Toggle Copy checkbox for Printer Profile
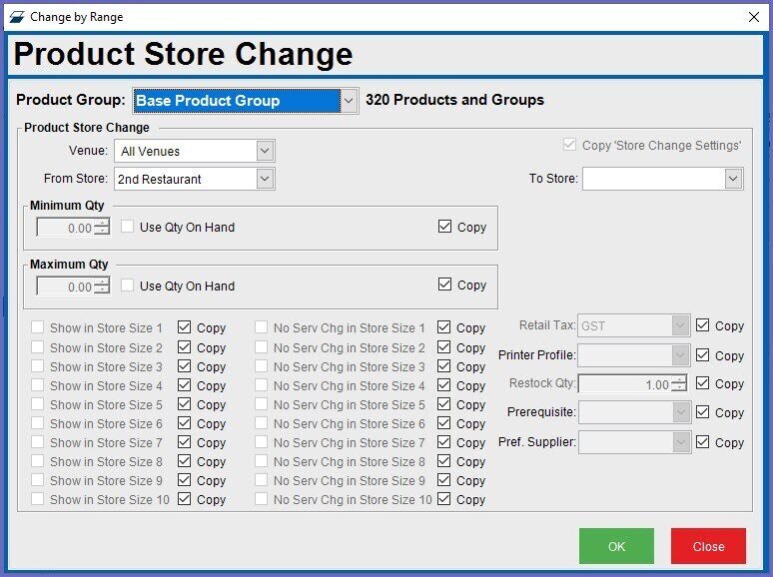 click(x=703, y=355)
